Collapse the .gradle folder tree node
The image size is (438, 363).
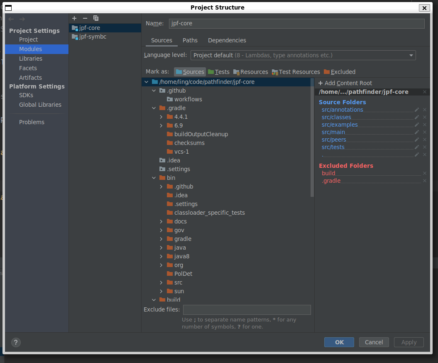(x=154, y=108)
